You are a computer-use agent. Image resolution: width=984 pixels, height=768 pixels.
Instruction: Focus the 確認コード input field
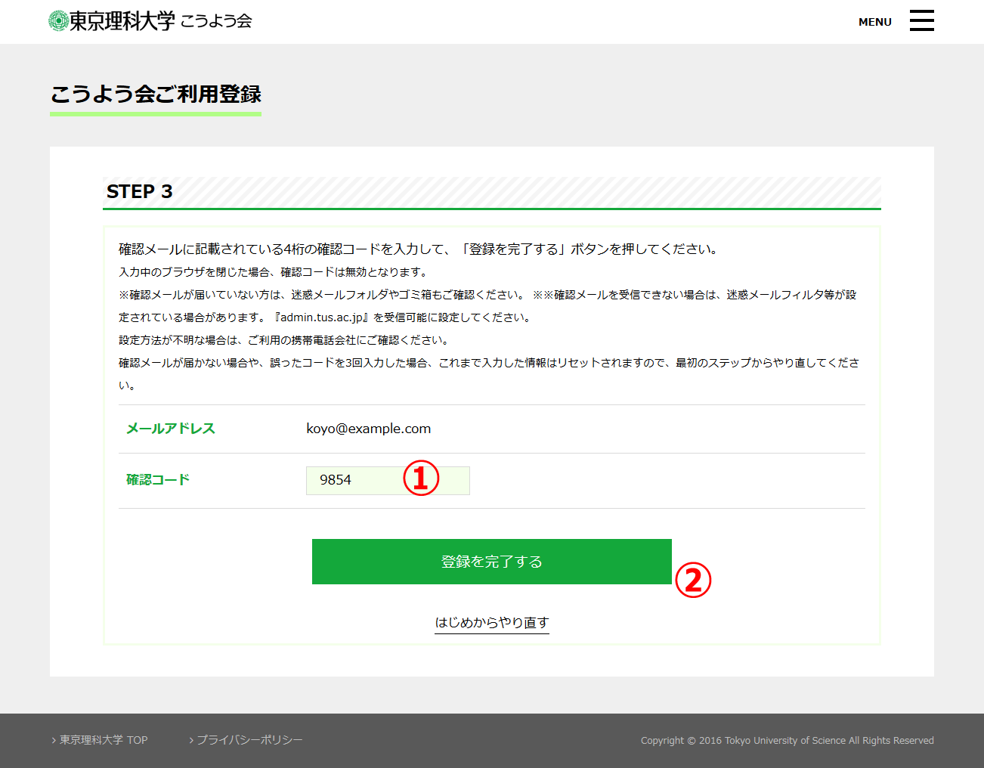click(388, 481)
